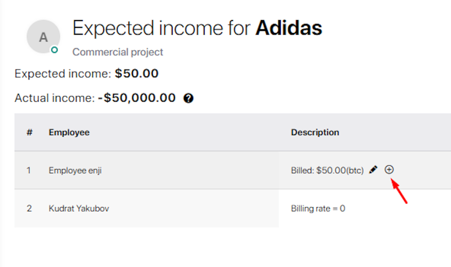Screen dimensions: 451x267
Task: Select the Description column header
Action: point(315,132)
